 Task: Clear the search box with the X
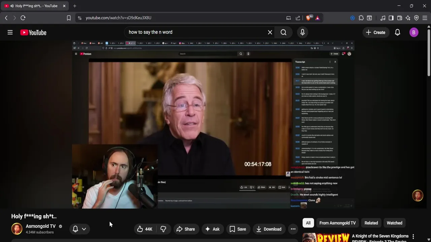point(270,32)
